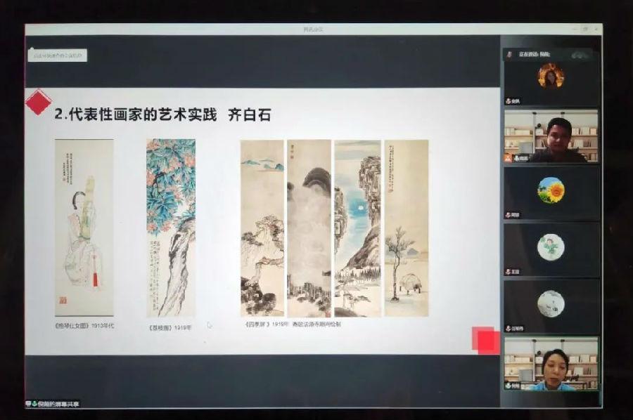Select the cartoon flower plate avatar

point(551,247)
